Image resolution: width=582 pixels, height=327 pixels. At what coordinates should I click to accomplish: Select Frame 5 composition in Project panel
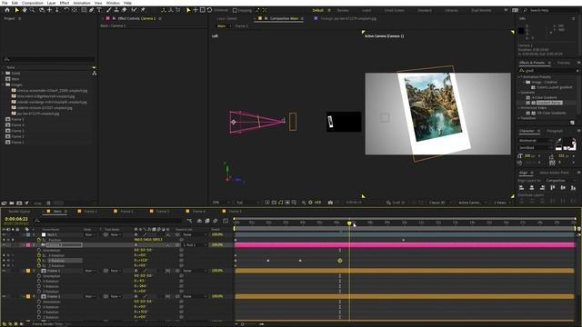[17, 119]
